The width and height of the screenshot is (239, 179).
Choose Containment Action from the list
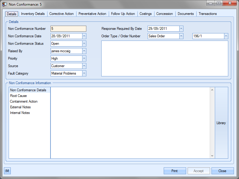[24, 101]
